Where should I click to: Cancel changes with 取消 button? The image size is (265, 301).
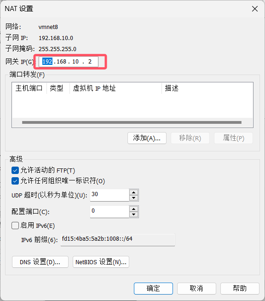[196, 288]
